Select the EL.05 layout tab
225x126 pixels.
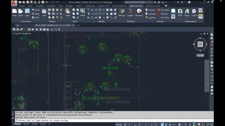26,124
